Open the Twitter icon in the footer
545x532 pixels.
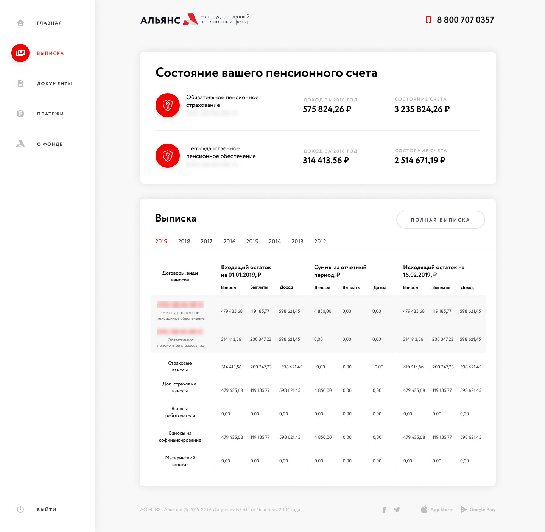[x=397, y=510]
